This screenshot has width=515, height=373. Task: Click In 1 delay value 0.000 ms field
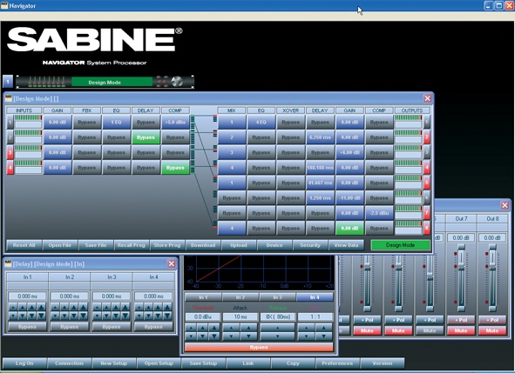pos(28,296)
